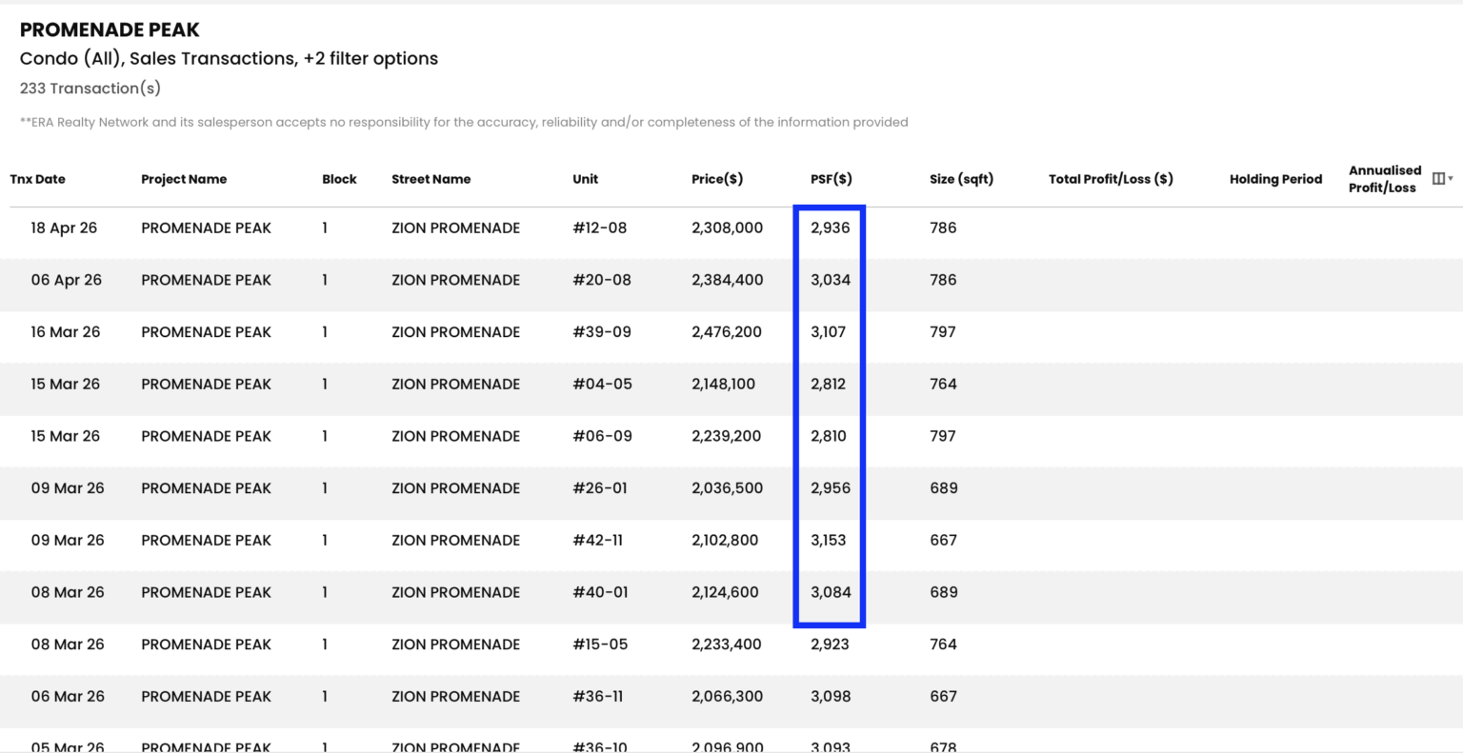Screen dimensions: 1463x753
Task: Sort by Price($) column header
Action: point(717,179)
